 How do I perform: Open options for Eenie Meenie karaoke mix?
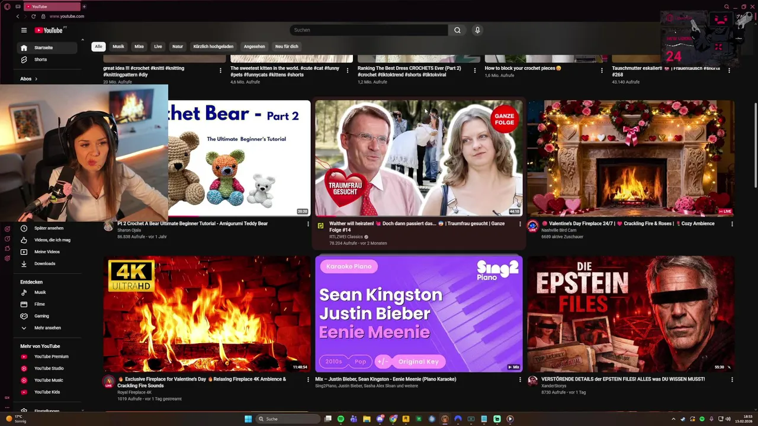520,380
